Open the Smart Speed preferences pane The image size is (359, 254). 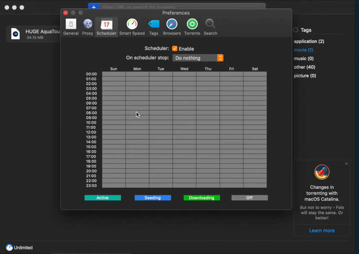click(x=132, y=27)
